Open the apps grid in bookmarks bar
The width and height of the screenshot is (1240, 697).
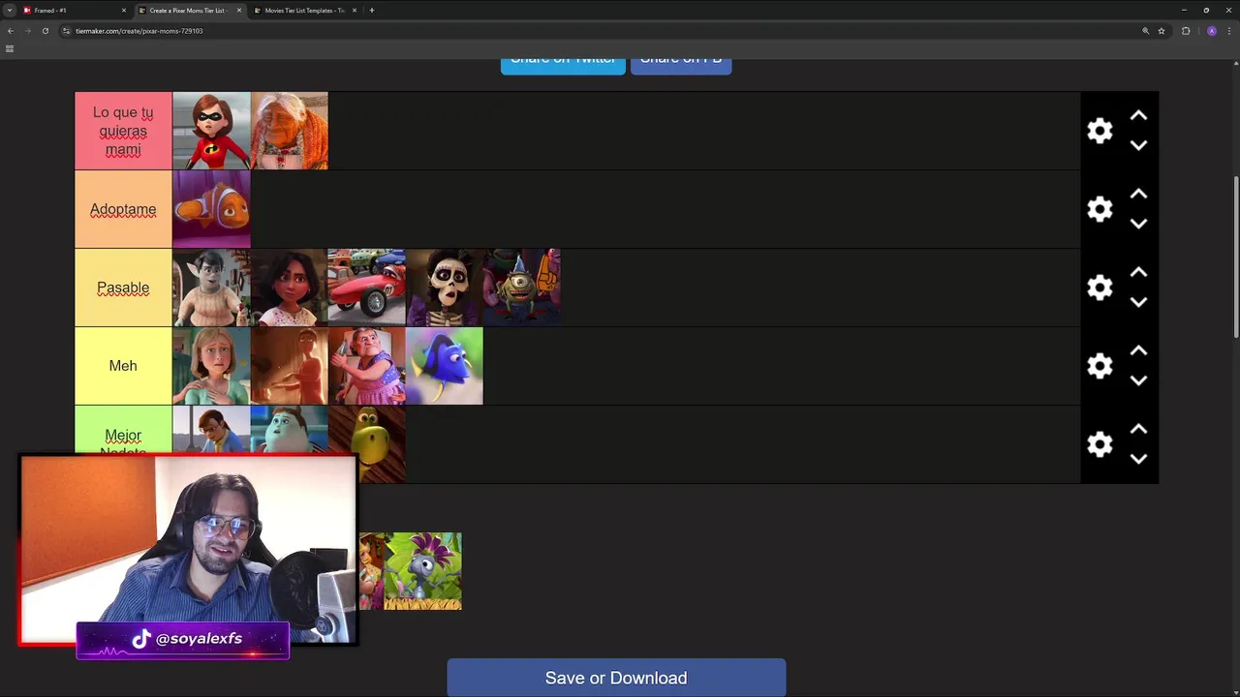[x=10, y=48]
